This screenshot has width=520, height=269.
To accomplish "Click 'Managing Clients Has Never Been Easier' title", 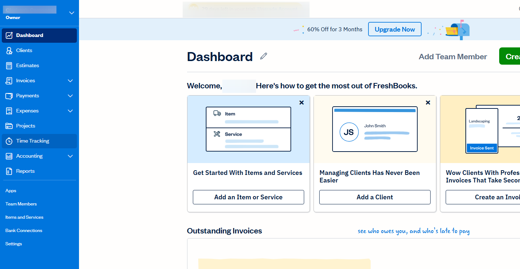I will (x=370, y=176).
